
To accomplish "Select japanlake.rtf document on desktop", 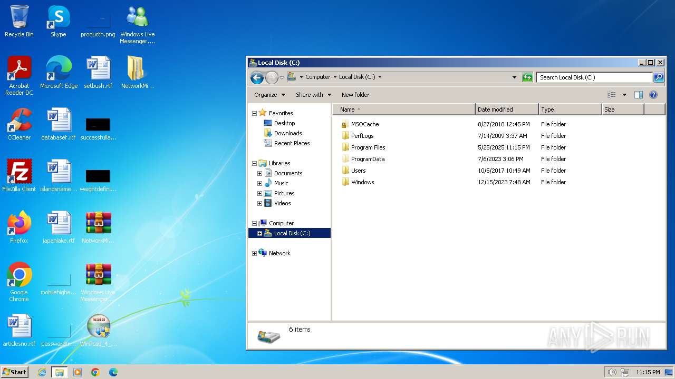I will 59,227.
